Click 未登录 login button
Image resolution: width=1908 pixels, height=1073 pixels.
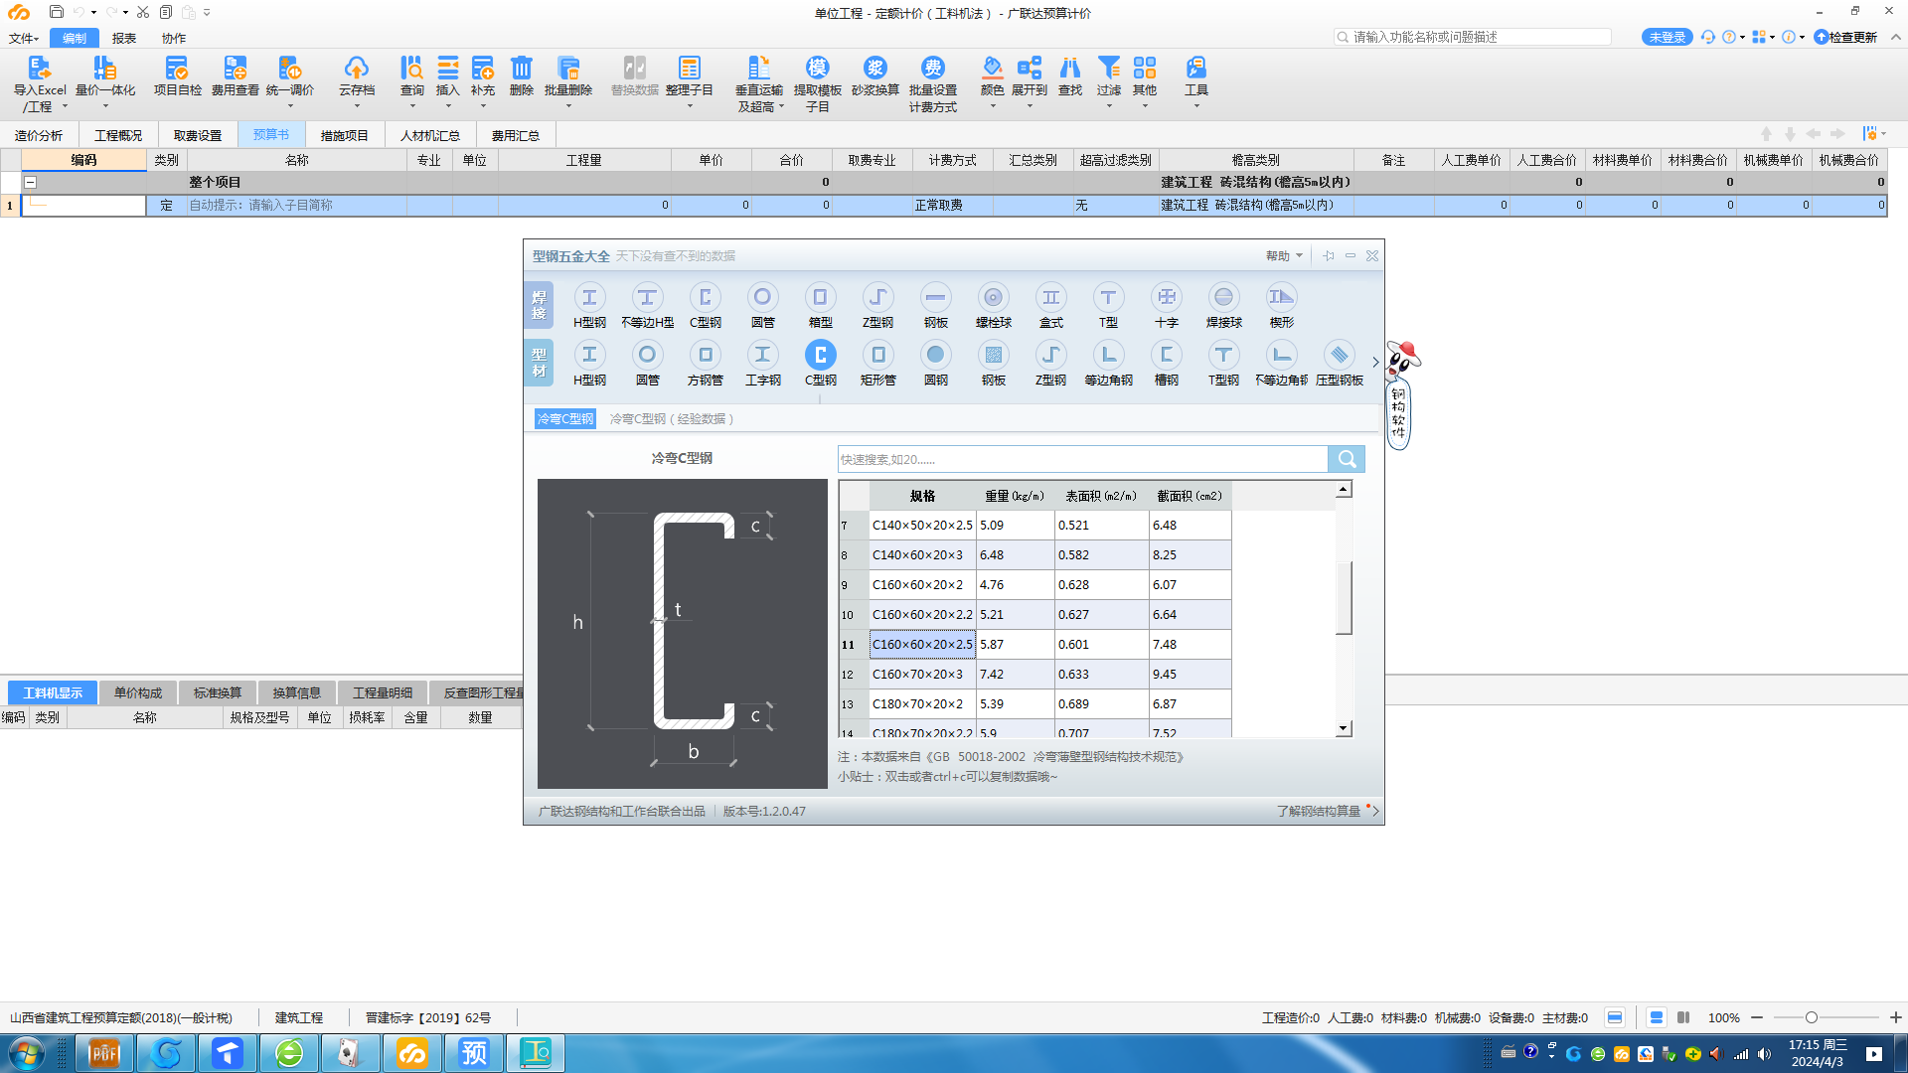1668,37
